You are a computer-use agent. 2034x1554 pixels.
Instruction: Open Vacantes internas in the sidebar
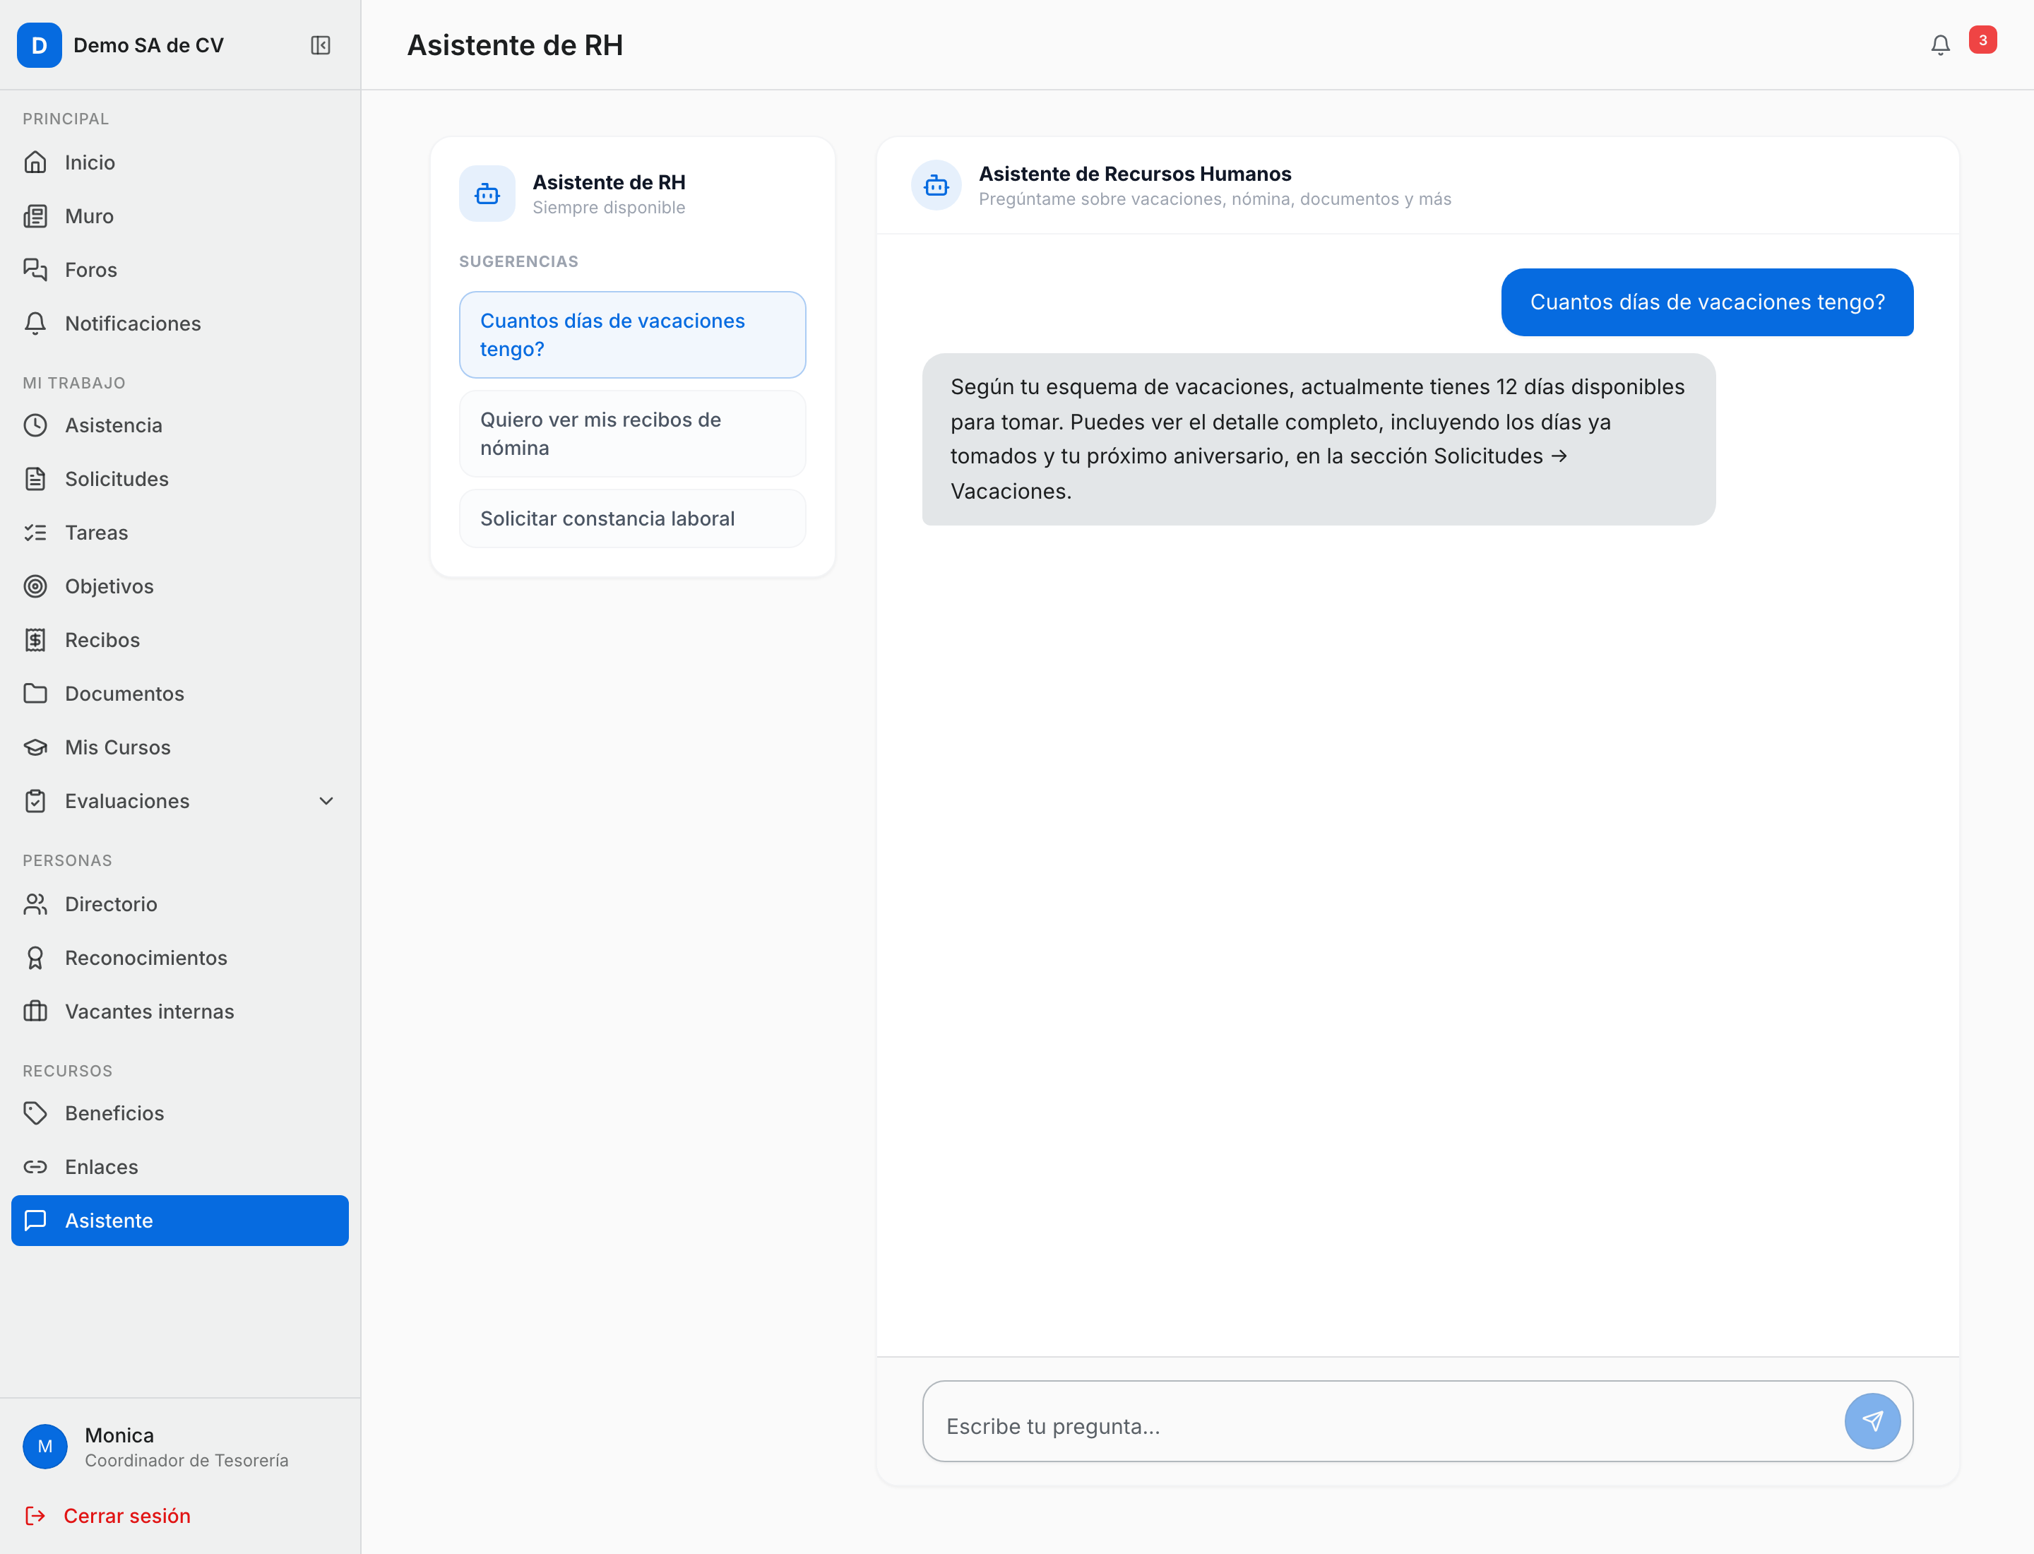tap(179, 1011)
